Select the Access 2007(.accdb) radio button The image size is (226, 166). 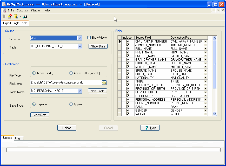(71, 73)
